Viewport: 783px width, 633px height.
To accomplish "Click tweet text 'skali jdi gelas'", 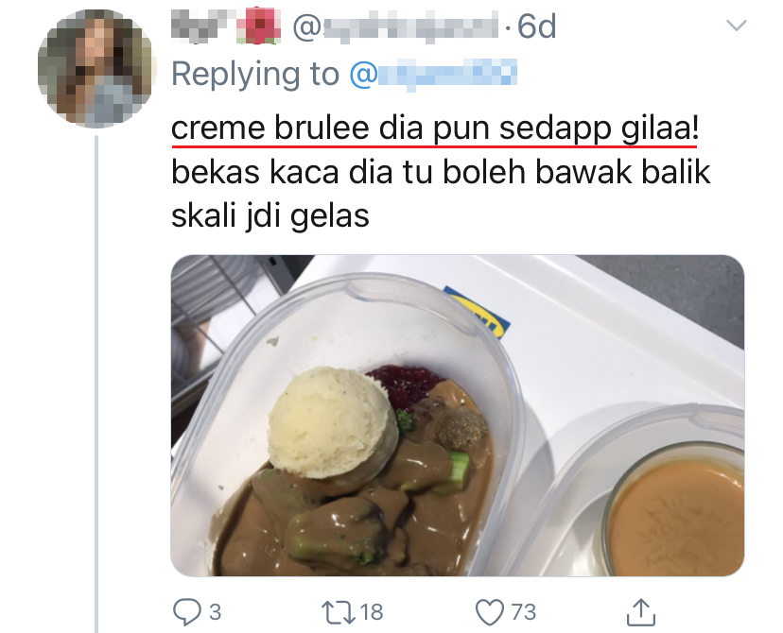I will tap(270, 216).
